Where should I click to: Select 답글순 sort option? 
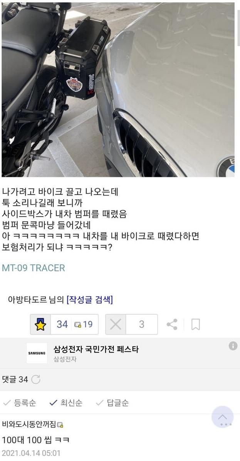pos(112,403)
